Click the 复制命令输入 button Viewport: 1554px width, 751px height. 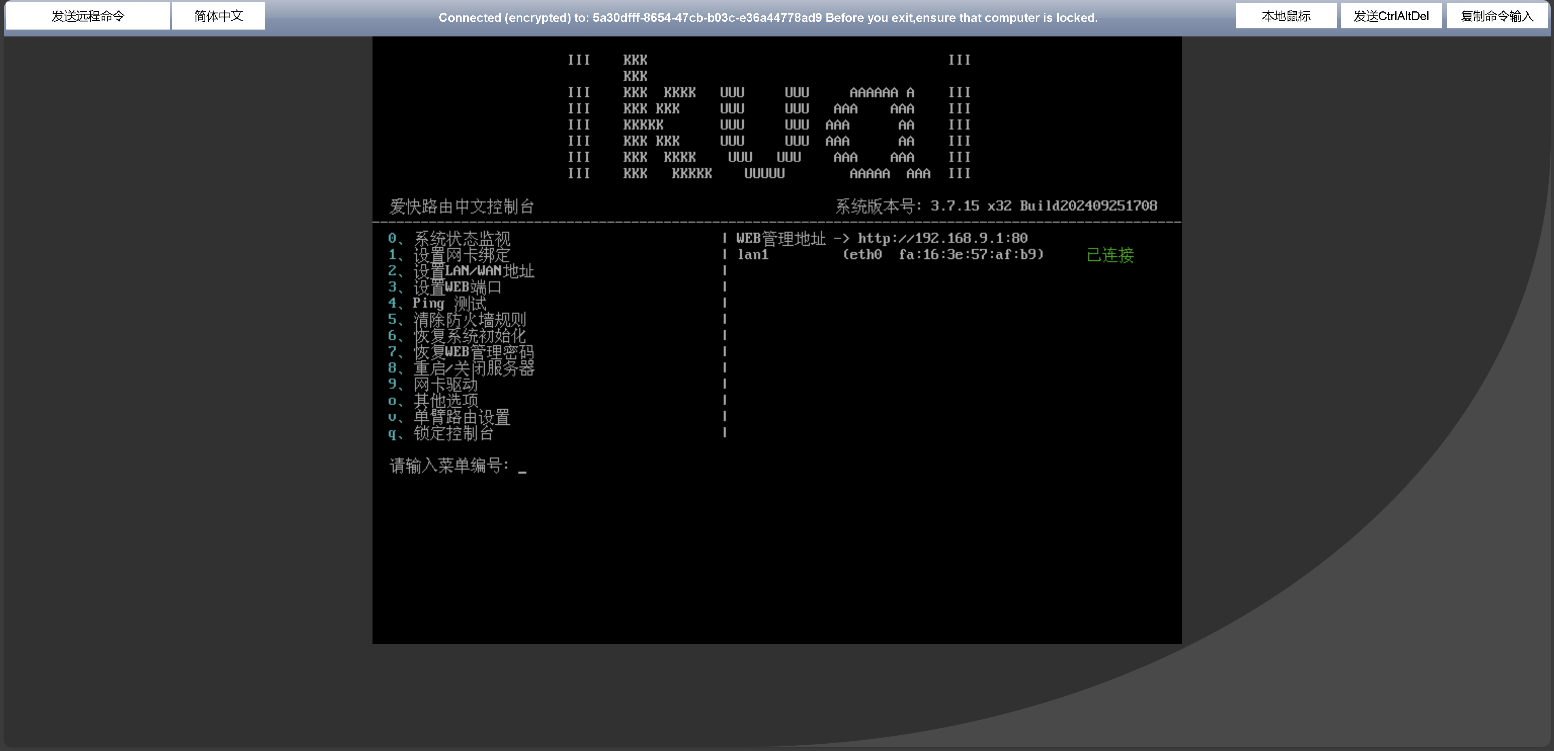[x=1497, y=16]
